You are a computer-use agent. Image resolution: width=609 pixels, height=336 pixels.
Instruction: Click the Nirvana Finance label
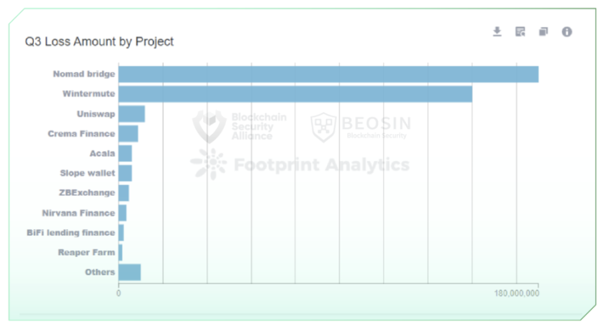[x=78, y=213]
